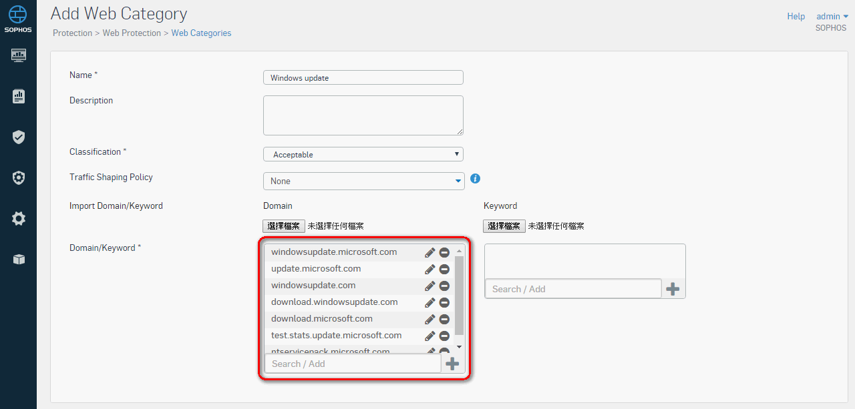
Task: Open the Traffic Shaping Policy dropdown
Action: point(364,181)
